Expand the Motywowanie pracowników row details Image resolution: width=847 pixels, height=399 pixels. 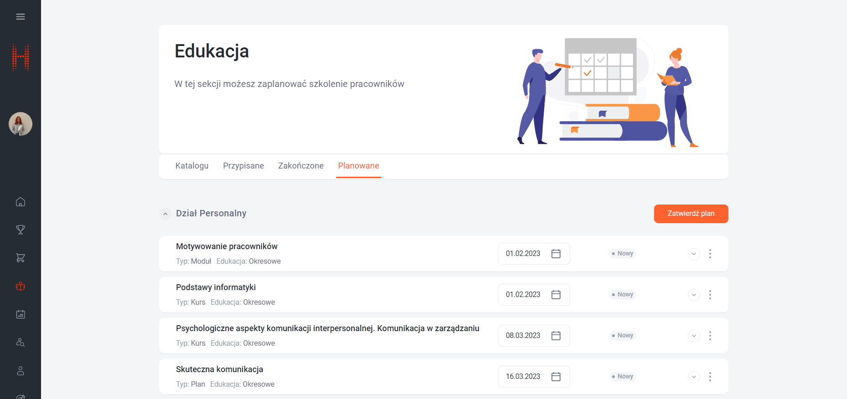(x=693, y=254)
